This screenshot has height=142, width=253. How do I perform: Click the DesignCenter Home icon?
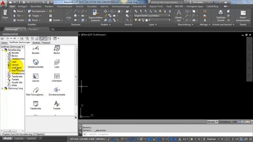pyautogui.click(x=37, y=39)
